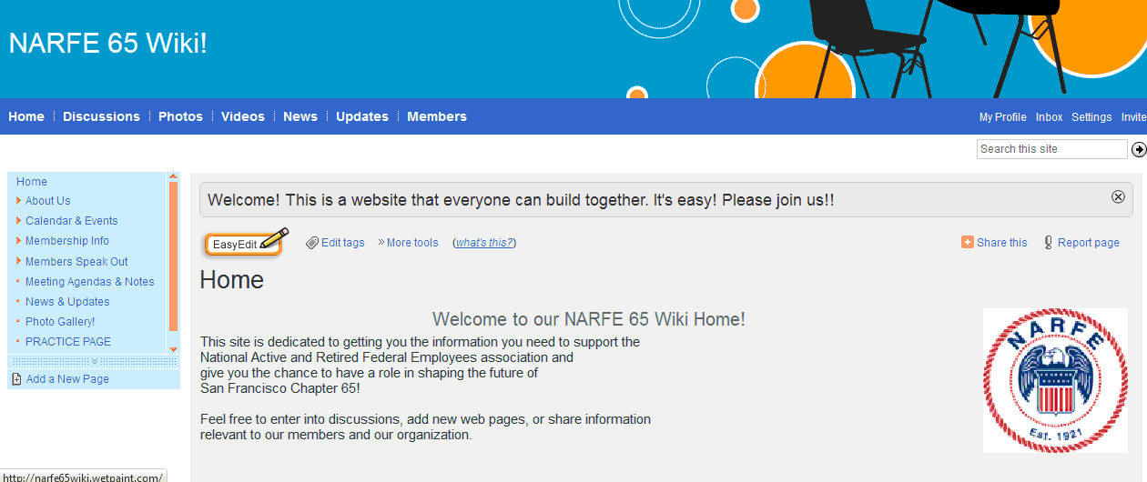The width and height of the screenshot is (1147, 482).
Task: Open the Photos tab
Action: point(180,116)
